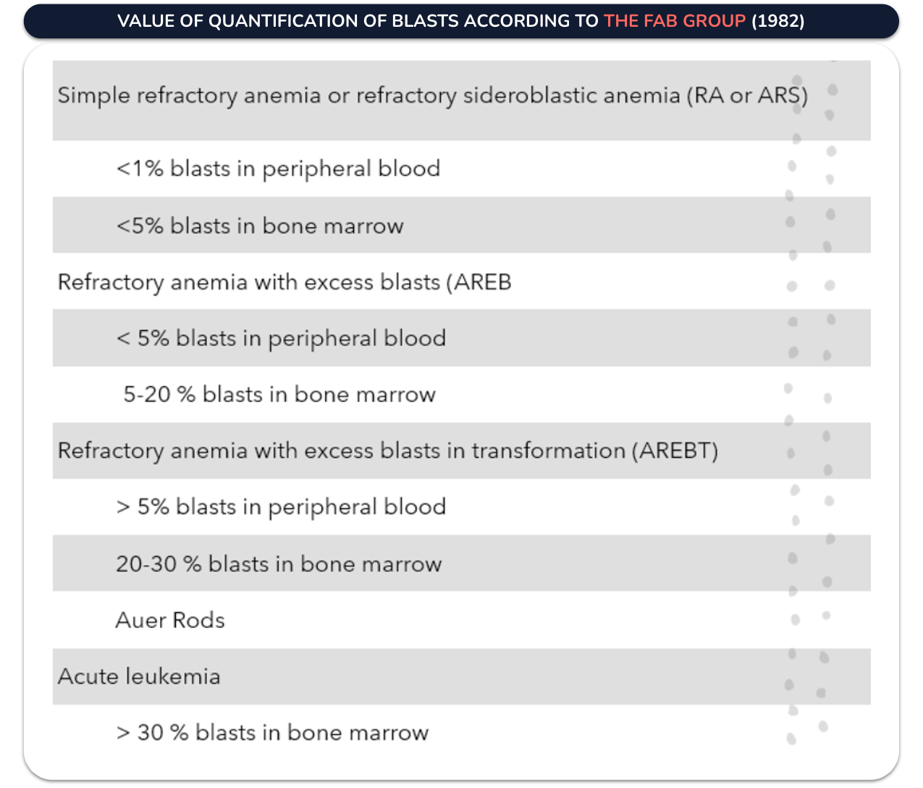Viewport: 923px width, 788px height.
Task: Select '<5% blasts in bone marrow' row
Action: (x=461, y=225)
